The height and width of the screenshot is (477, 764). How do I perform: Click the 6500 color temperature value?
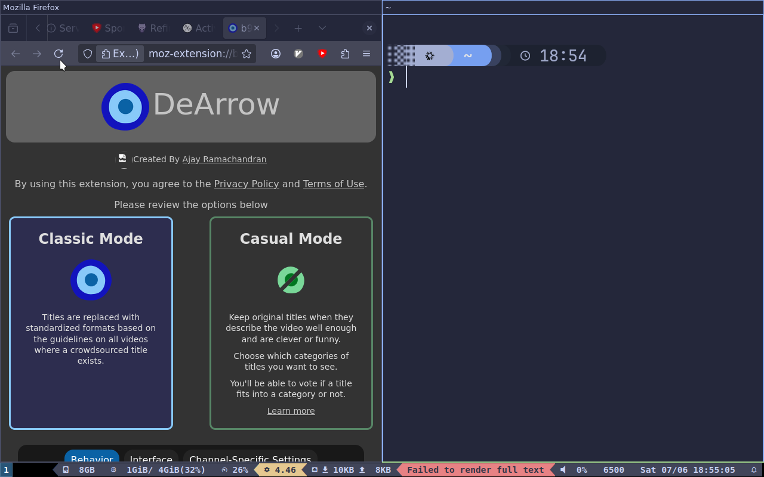click(x=614, y=470)
